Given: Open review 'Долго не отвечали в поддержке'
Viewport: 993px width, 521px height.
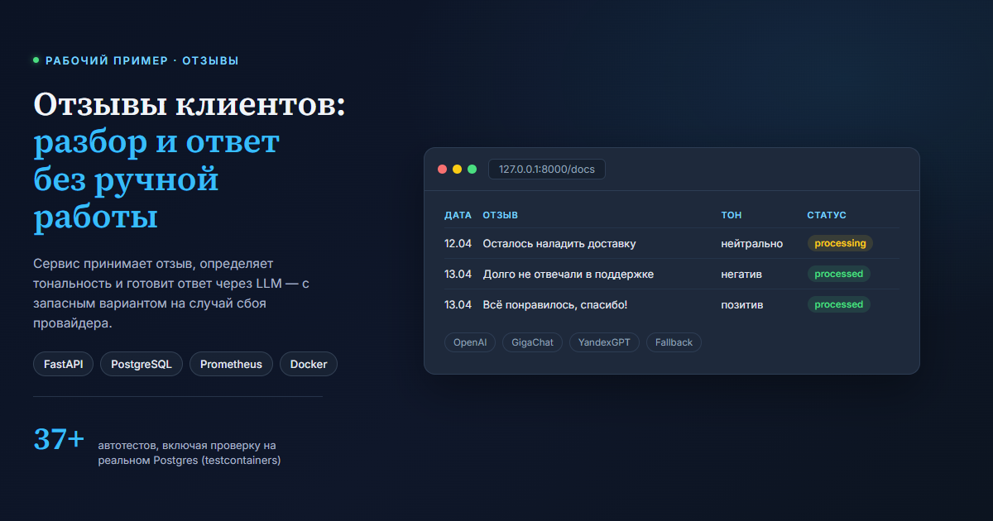Looking at the screenshot, I should point(568,274).
